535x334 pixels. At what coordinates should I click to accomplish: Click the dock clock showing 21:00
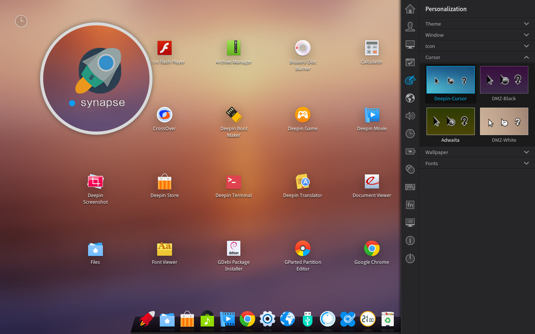[368, 319]
